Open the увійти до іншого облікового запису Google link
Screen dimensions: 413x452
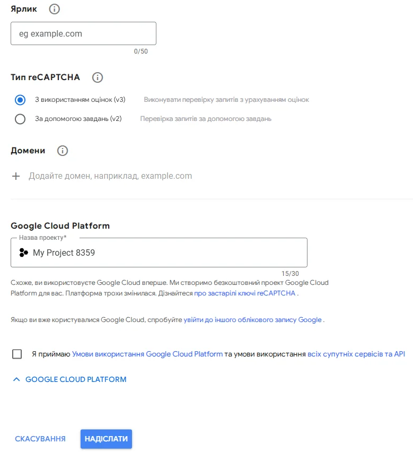pos(252,320)
